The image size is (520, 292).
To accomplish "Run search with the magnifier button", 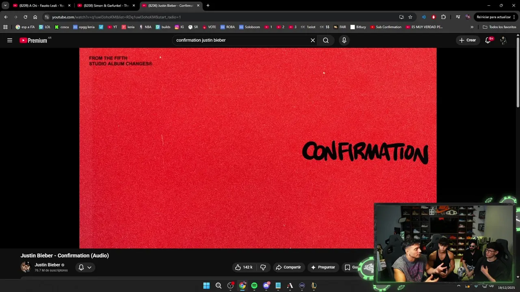I will coord(326,40).
